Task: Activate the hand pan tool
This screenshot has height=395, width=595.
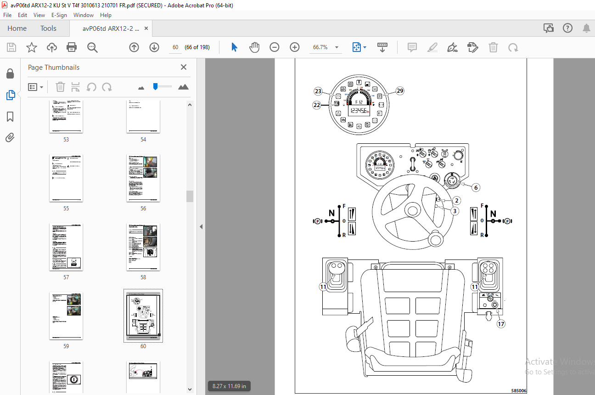Action: (254, 47)
